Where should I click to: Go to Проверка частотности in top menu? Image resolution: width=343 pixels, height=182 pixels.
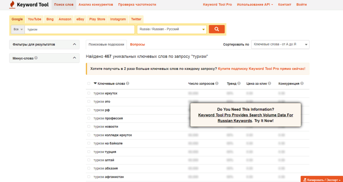[x=137, y=5]
